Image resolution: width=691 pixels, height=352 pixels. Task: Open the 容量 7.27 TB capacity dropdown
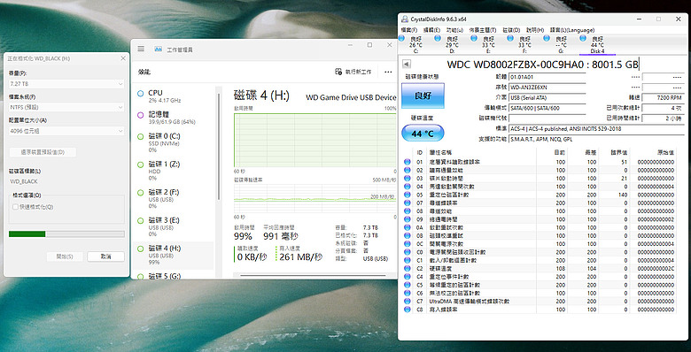click(66, 83)
